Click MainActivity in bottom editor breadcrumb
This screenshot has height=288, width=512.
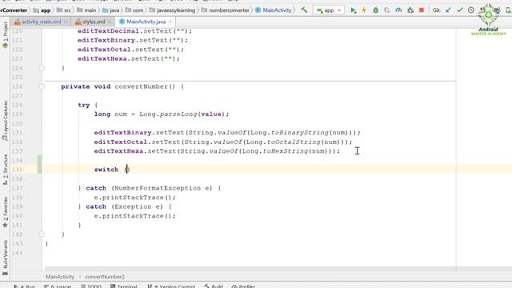[60, 277]
